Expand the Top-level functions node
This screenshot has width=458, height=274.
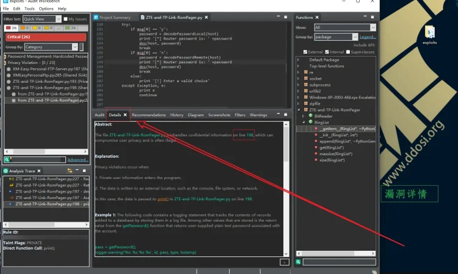(x=298, y=66)
